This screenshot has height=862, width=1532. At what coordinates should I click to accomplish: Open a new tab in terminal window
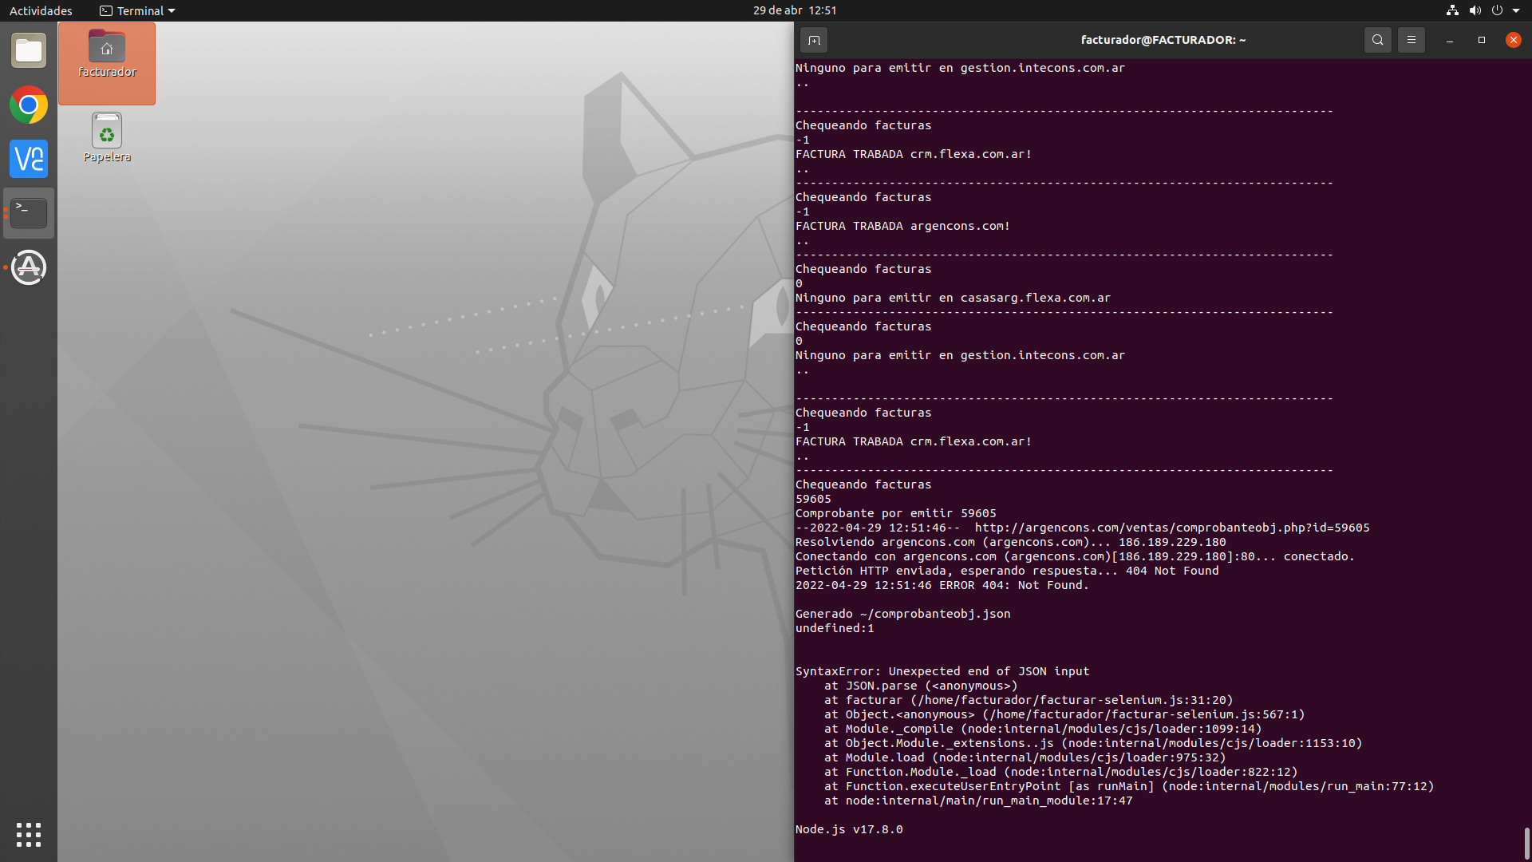(x=814, y=40)
